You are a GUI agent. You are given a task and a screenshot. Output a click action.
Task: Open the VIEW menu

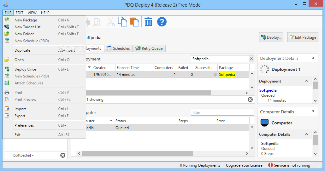click(x=32, y=13)
